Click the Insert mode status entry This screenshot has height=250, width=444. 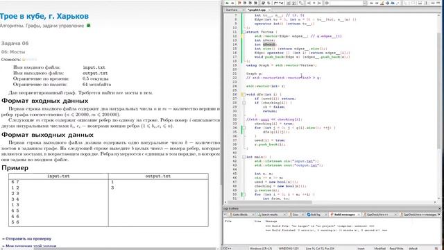tap(361, 249)
